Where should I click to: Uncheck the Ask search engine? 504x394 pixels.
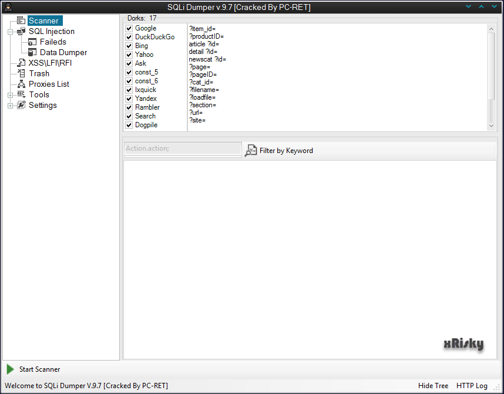tap(129, 63)
